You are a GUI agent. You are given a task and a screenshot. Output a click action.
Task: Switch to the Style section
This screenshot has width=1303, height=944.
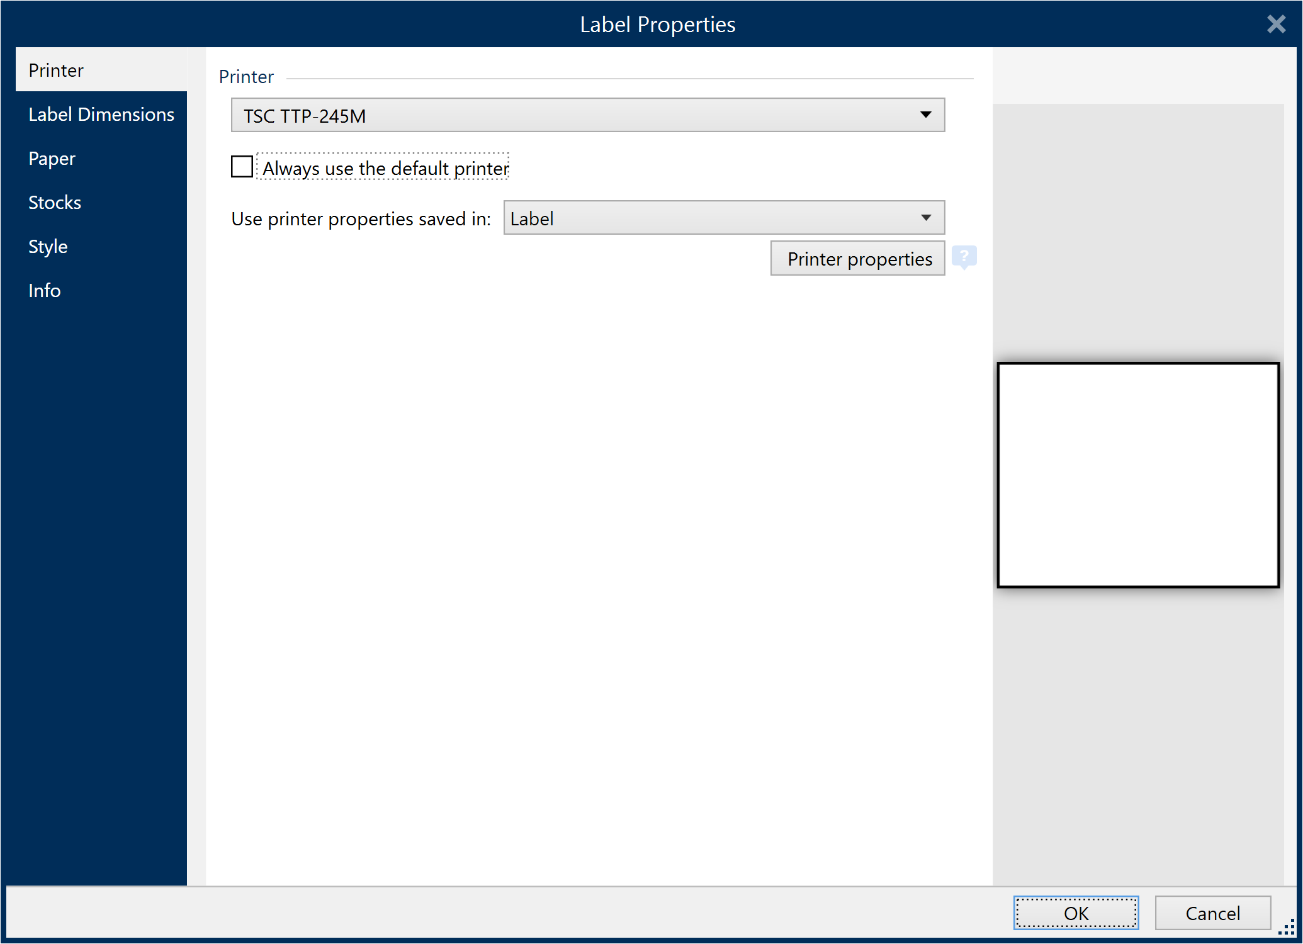pyautogui.click(x=48, y=246)
